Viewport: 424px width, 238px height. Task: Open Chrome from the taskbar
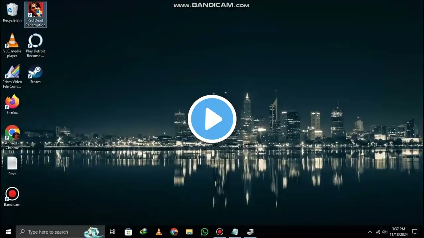[174, 232]
